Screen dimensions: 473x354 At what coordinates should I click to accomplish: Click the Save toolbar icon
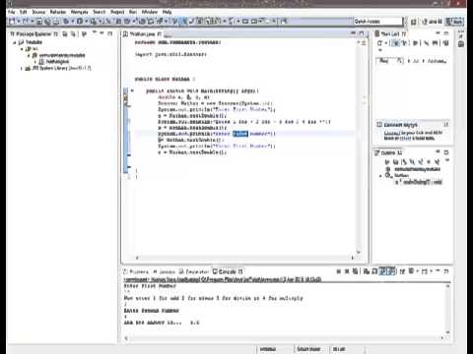(x=39, y=22)
